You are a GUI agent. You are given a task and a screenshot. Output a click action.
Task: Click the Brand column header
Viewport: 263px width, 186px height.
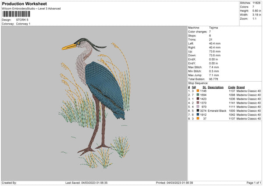pyautogui.click(x=241, y=87)
